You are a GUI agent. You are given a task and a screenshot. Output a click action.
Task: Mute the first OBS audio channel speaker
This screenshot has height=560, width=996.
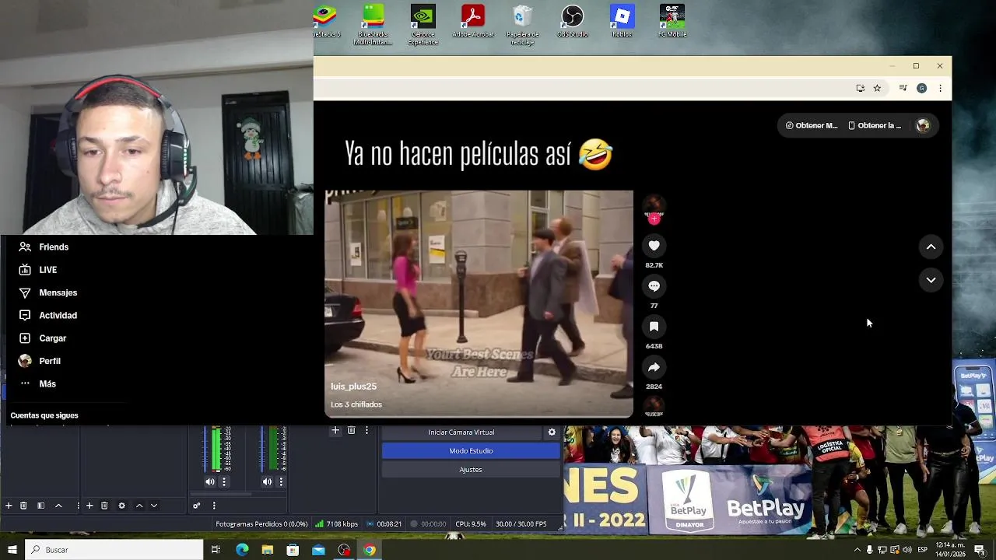[x=210, y=482]
